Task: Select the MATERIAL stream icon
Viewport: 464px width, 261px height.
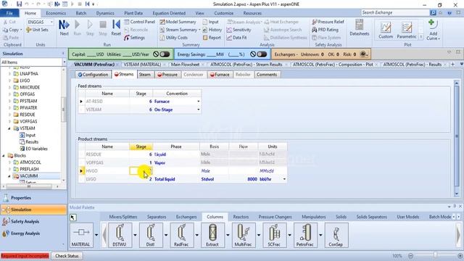Action: click(80, 235)
